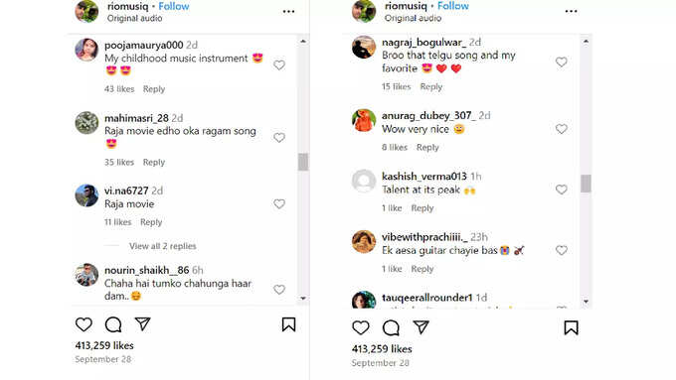Viewport: 676px width, 380px height.
Task: Click scroll down arrow in left comment list
Action: click(303, 299)
